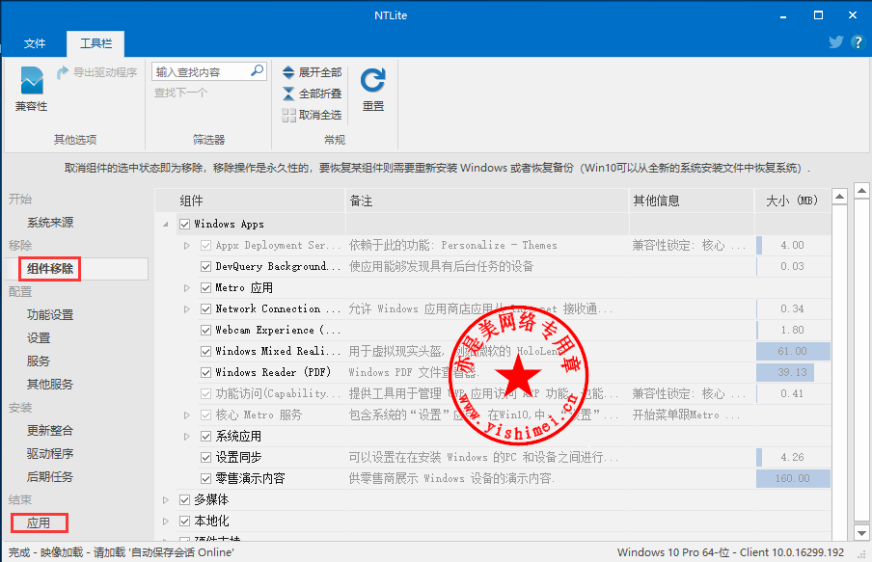Uncheck DevQuery Background component
Image resolution: width=872 pixels, height=562 pixels.
click(x=205, y=267)
